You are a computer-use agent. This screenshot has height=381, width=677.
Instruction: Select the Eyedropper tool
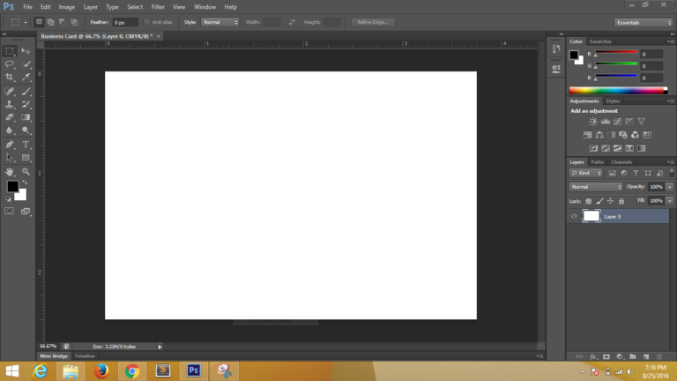pos(26,77)
